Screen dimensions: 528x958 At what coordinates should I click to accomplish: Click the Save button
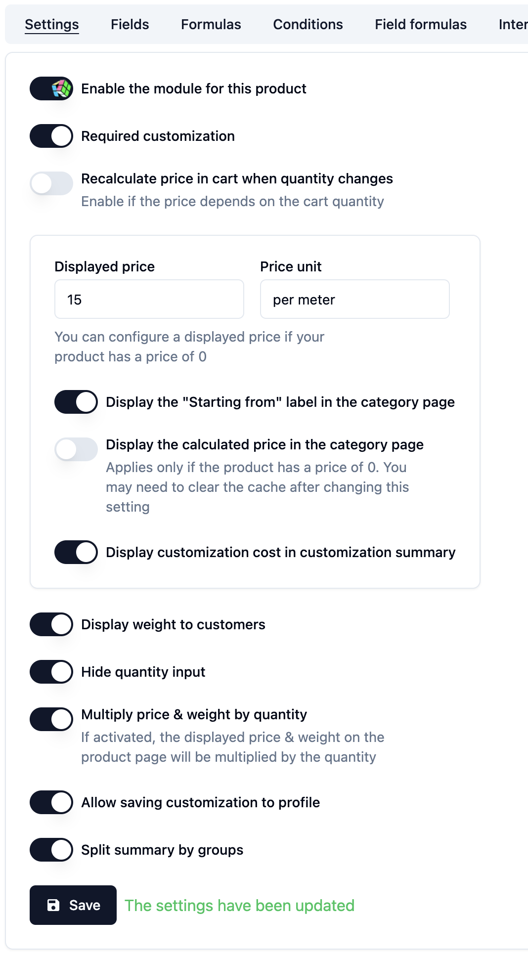(x=73, y=905)
